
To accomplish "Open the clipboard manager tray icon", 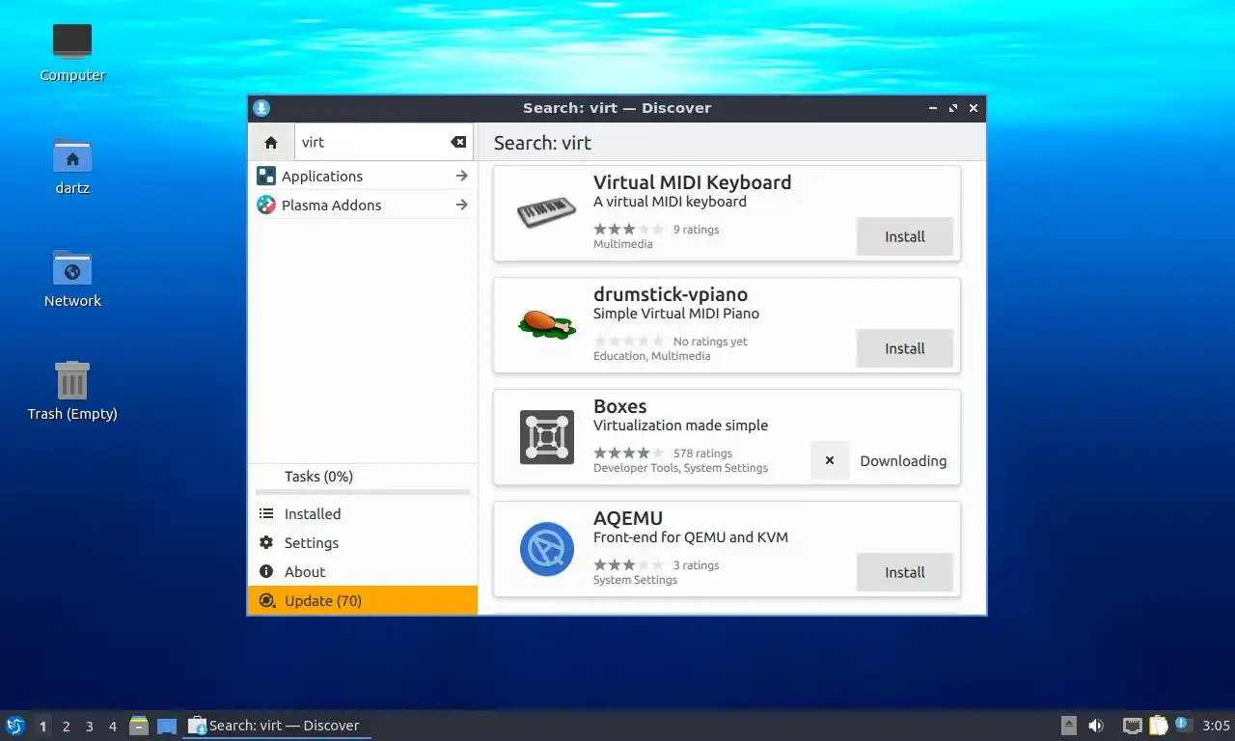I will pos(1158,726).
